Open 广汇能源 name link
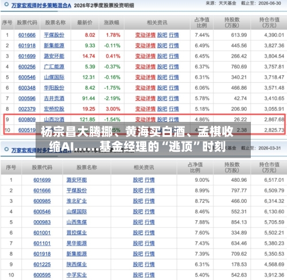287x280 pixels. (54, 67)
